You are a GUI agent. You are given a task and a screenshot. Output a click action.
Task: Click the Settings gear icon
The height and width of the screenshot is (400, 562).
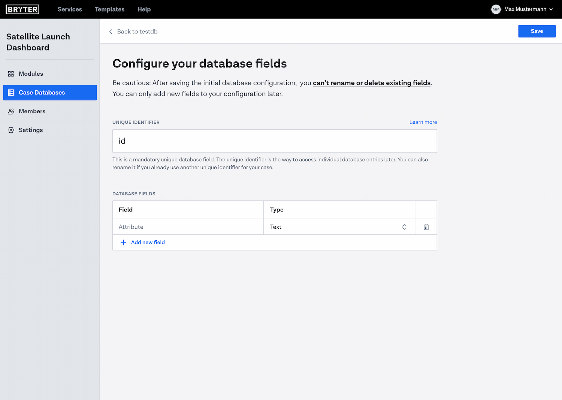click(11, 130)
